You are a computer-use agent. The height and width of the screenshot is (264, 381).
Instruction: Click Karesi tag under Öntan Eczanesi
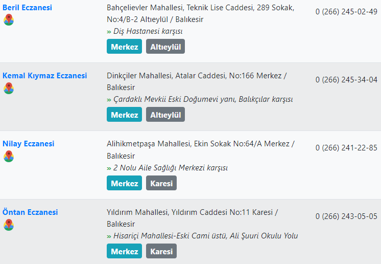click(161, 251)
